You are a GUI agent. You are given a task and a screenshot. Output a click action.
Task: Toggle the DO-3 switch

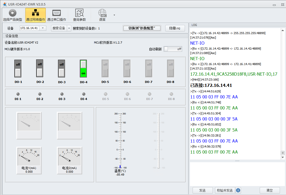click(x=62, y=68)
